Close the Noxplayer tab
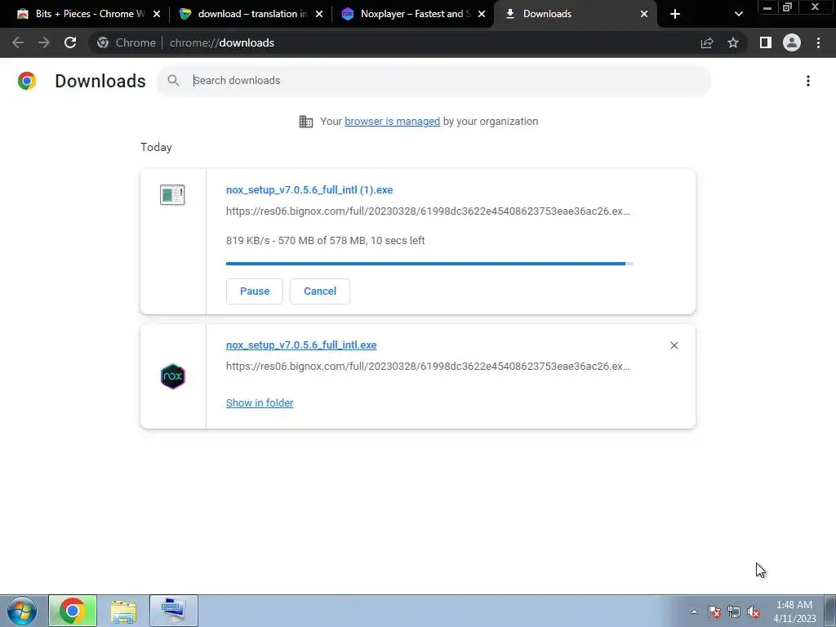The width and height of the screenshot is (836, 627). click(x=482, y=14)
